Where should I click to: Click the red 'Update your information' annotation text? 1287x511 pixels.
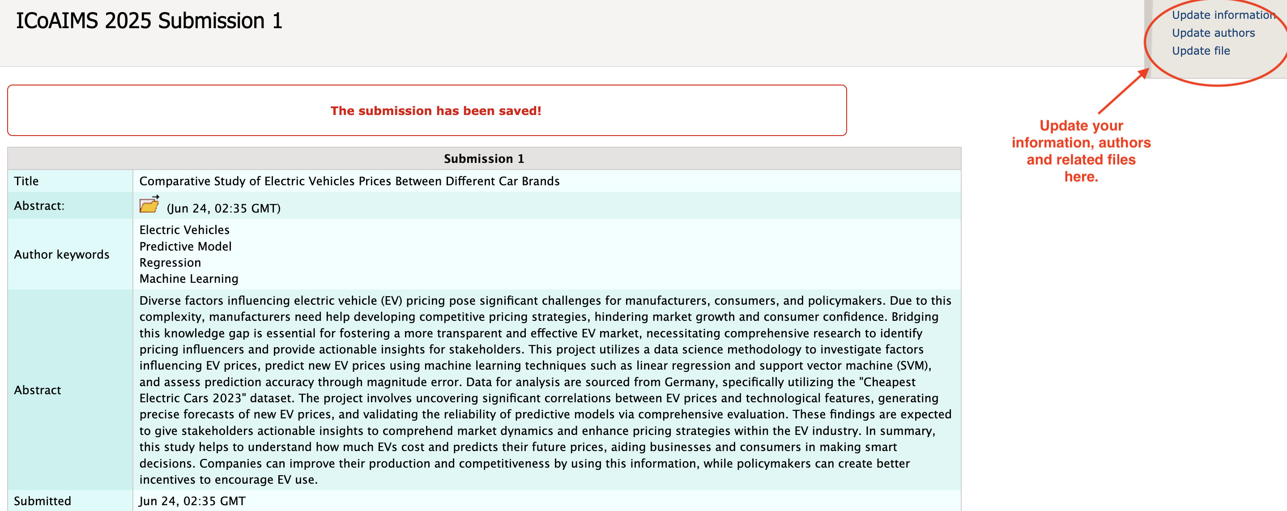(x=1081, y=151)
